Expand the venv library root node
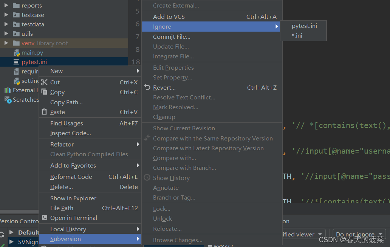 click(x=6, y=43)
